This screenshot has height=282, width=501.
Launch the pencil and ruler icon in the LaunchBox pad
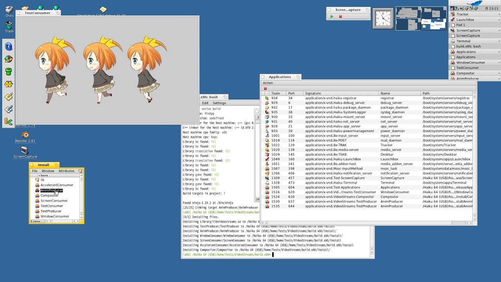coord(9,97)
